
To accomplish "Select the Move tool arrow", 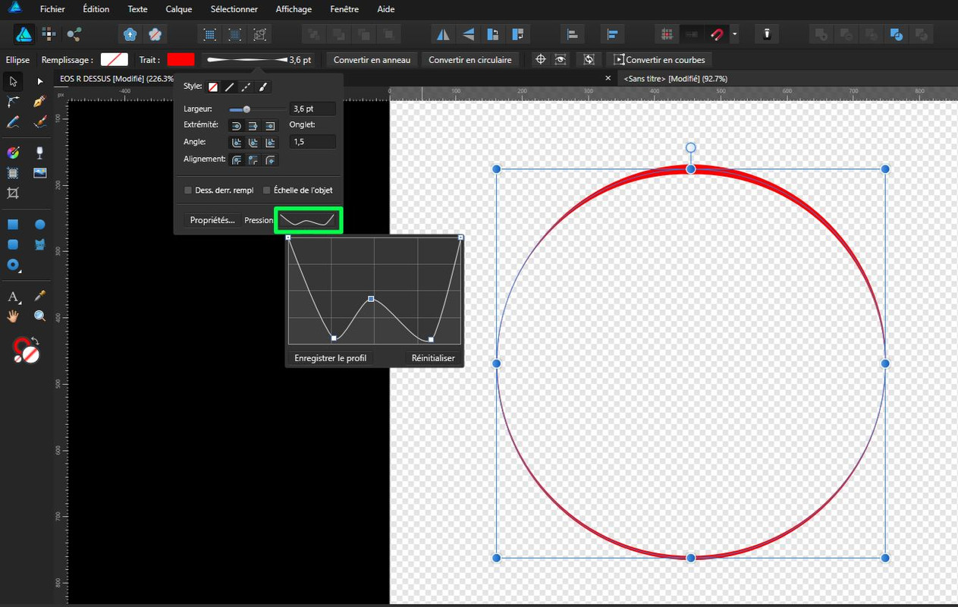I will click(x=13, y=81).
